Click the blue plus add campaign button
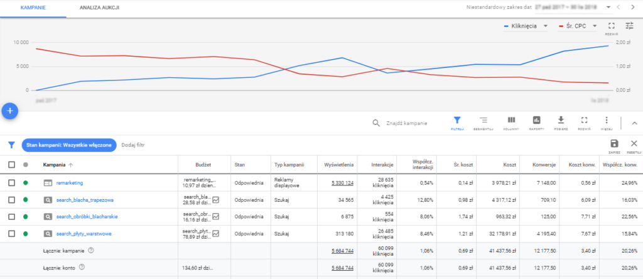The width and height of the screenshot is (643, 279). click(x=10, y=110)
